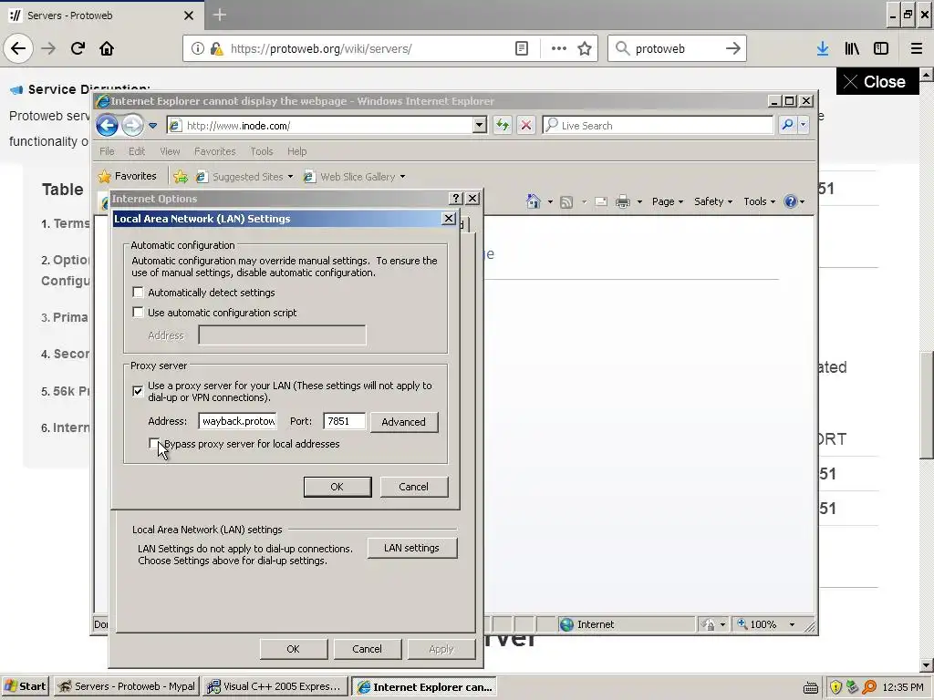Click the Favorites button in IE
The width and height of the screenshot is (934, 700).
128,176
